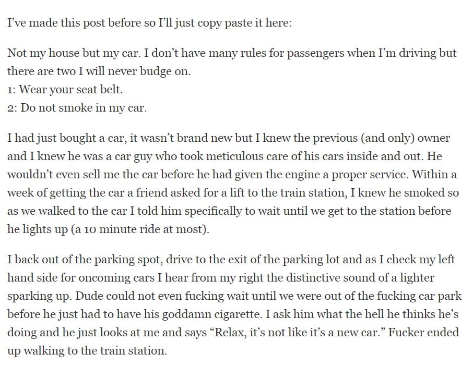473x366 pixels.
Task: Click the final words "up walking to the train station"
Action: click(x=87, y=351)
